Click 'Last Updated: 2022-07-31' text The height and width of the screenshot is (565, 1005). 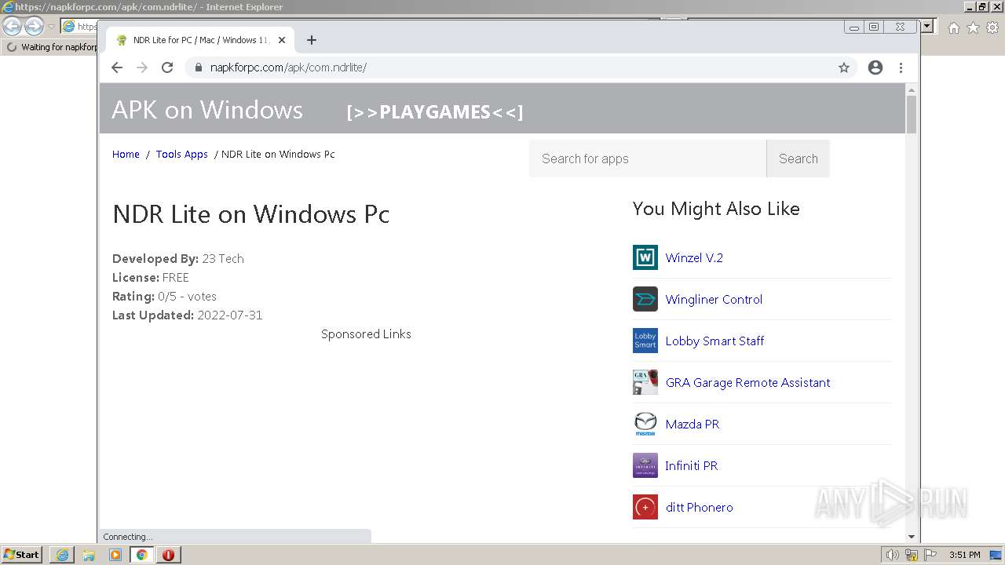tap(188, 315)
